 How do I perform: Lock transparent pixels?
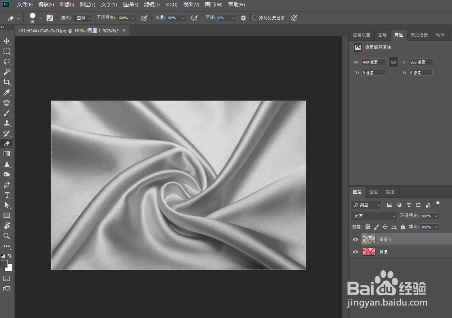pyautogui.click(x=368, y=227)
